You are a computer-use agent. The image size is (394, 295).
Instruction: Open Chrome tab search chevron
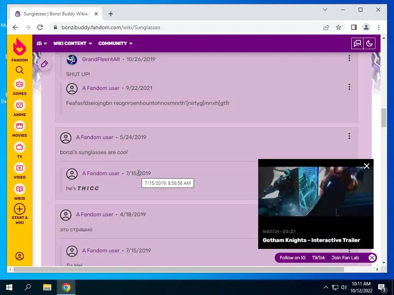pos(325,10)
